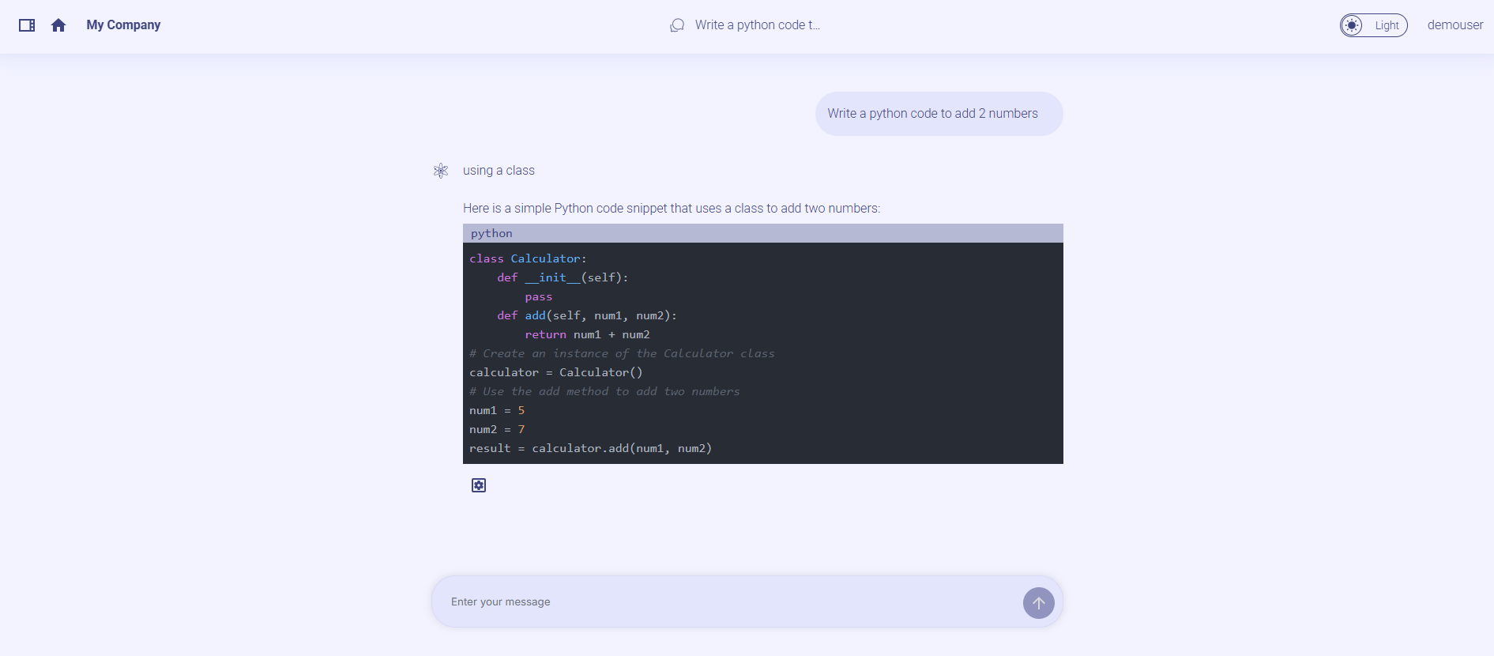The height and width of the screenshot is (656, 1494).
Task: Open My Company navigation menu
Action: [123, 25]
